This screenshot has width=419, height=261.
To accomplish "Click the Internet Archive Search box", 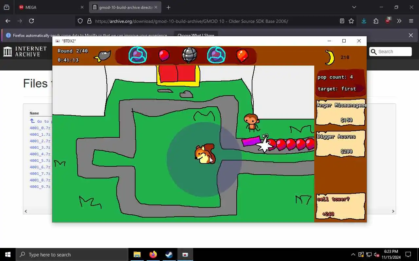I will click(391, 52).
